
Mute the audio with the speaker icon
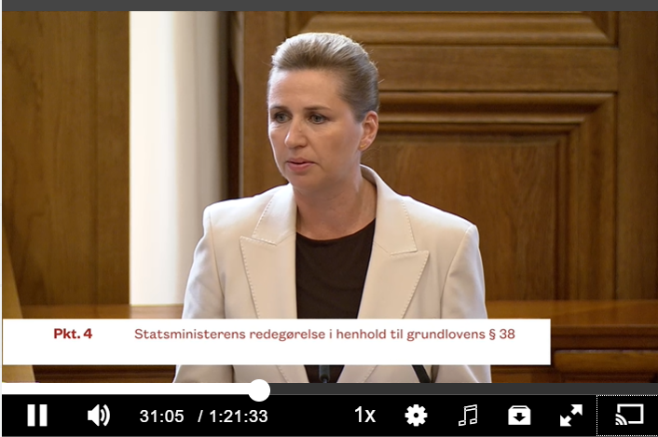coord(98,415)
